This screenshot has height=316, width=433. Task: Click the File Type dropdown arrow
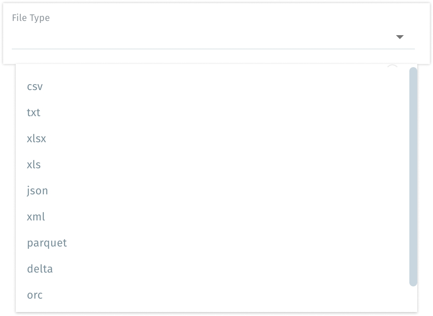coord(399,37)
